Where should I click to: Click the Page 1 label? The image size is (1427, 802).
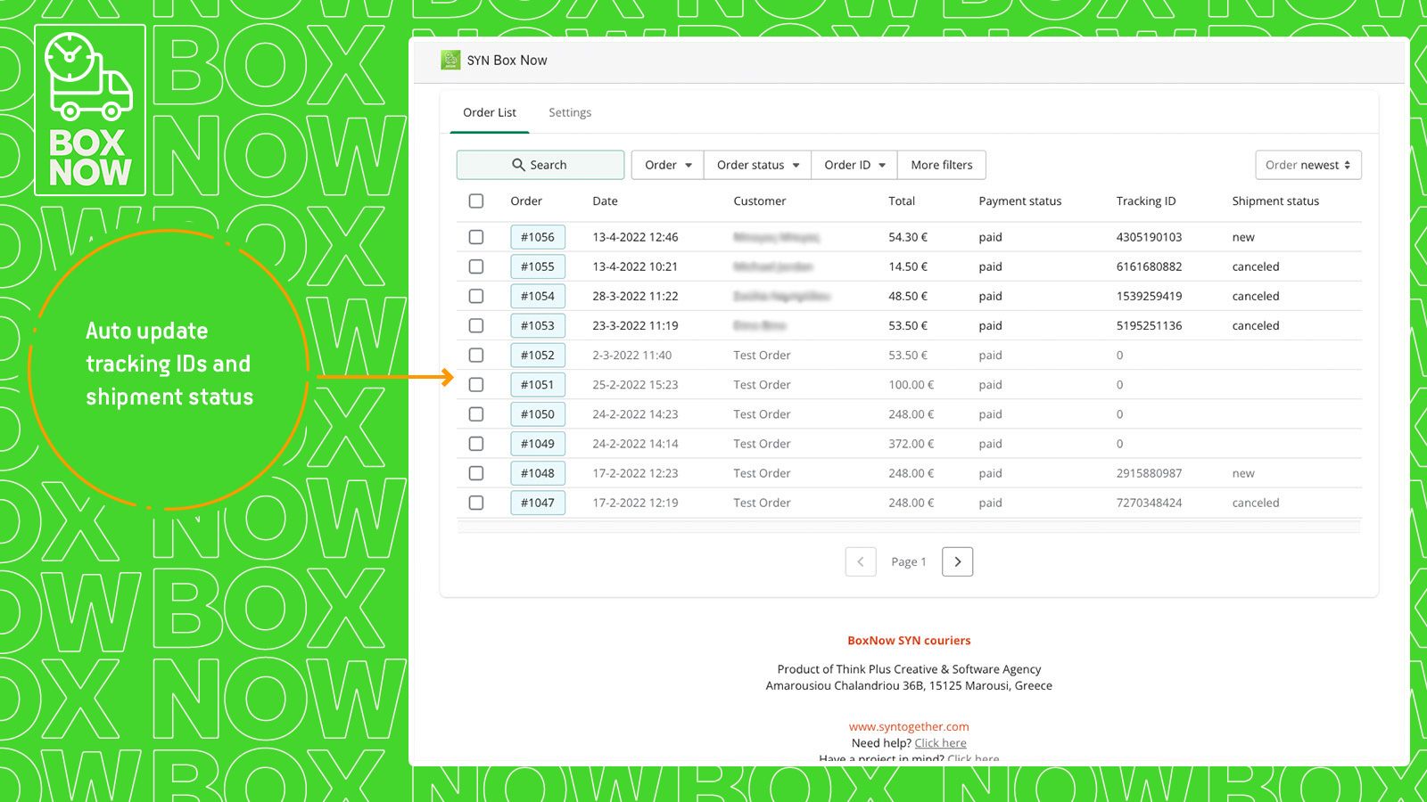coord(909,561)
